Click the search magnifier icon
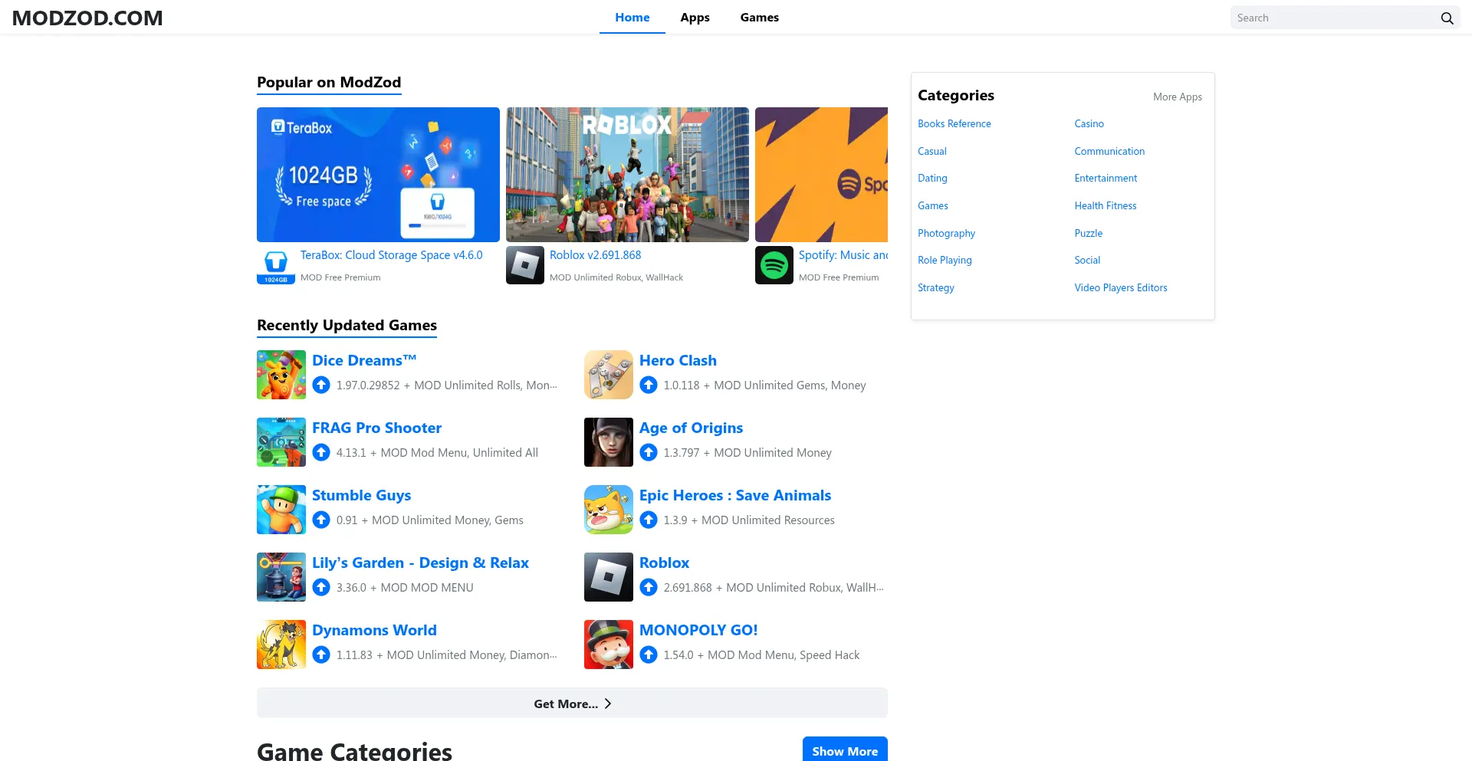 1447,18
